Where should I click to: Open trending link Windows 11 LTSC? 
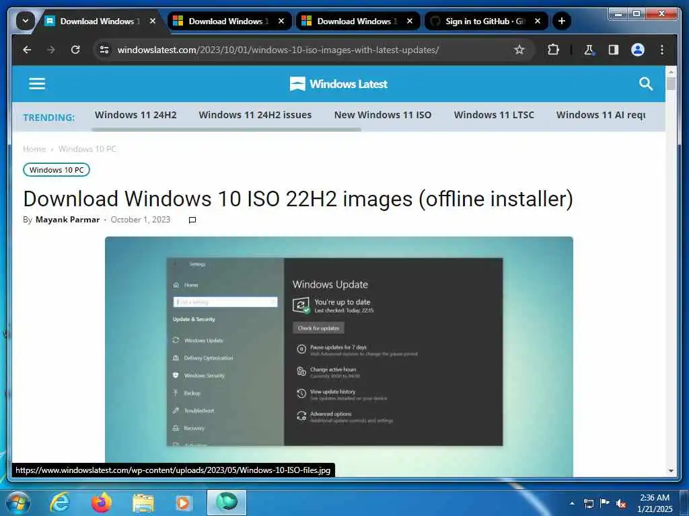[494, 115]
